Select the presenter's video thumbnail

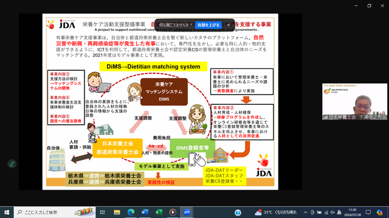[354, 102]
